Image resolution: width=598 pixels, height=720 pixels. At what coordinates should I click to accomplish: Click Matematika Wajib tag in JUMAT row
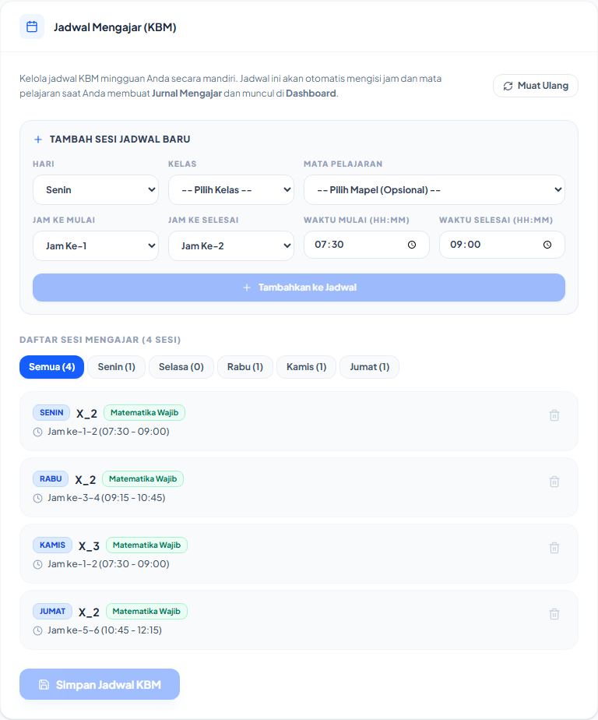[147, 611]
